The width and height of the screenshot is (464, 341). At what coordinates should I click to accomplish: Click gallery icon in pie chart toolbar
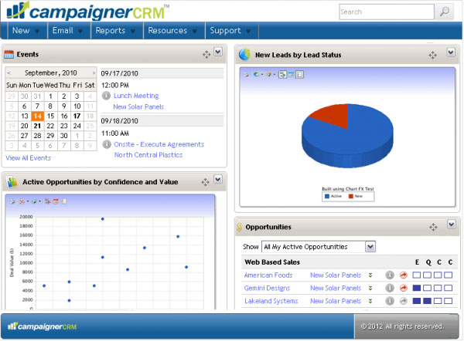[256, 75]
